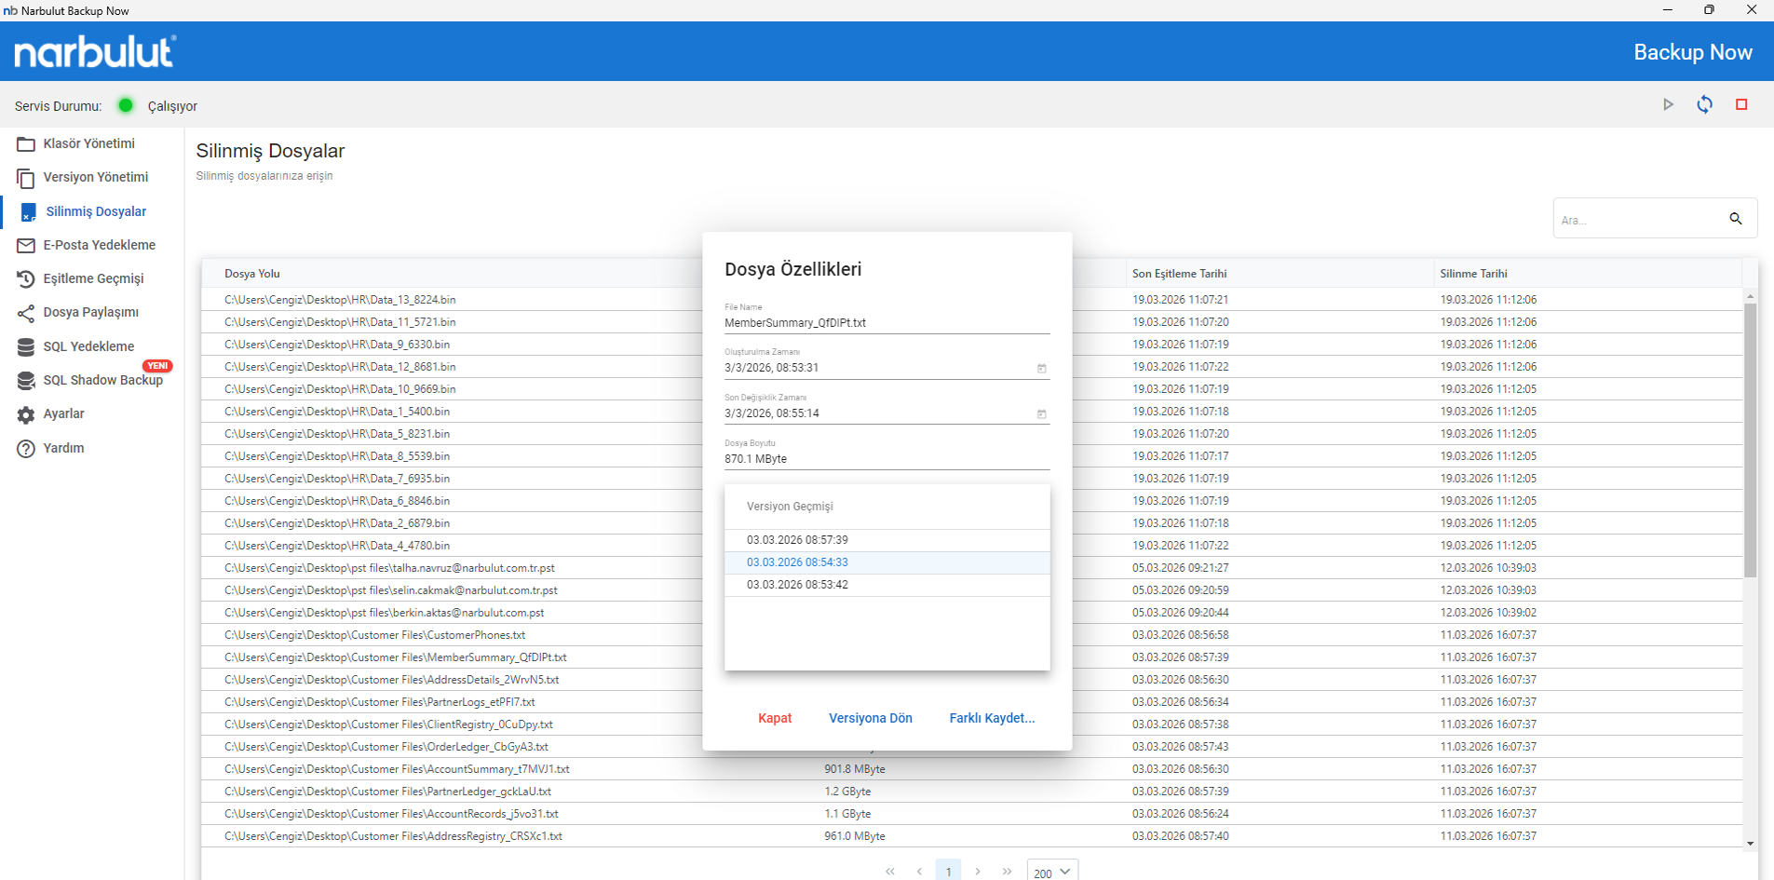Click the refresh sync icon
This screenshot has height=880, width=1774.
click(x=1704, y=104)
